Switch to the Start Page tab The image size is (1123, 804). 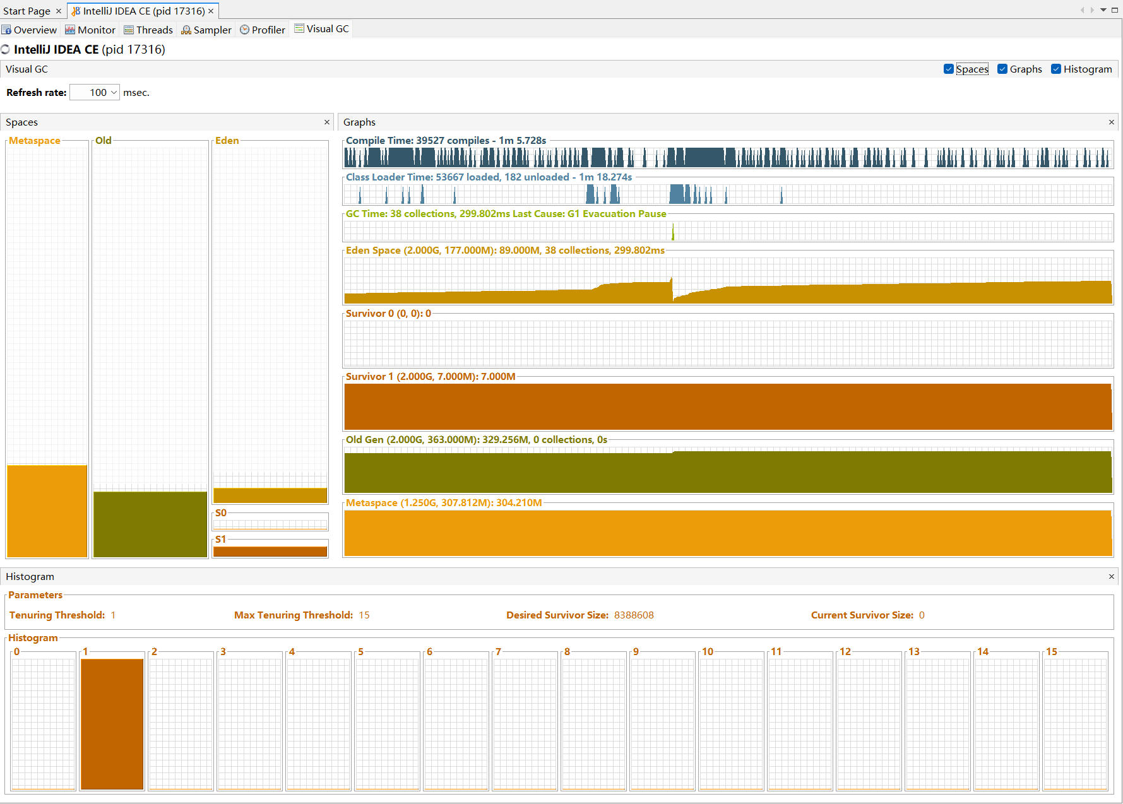coord(27,11)
